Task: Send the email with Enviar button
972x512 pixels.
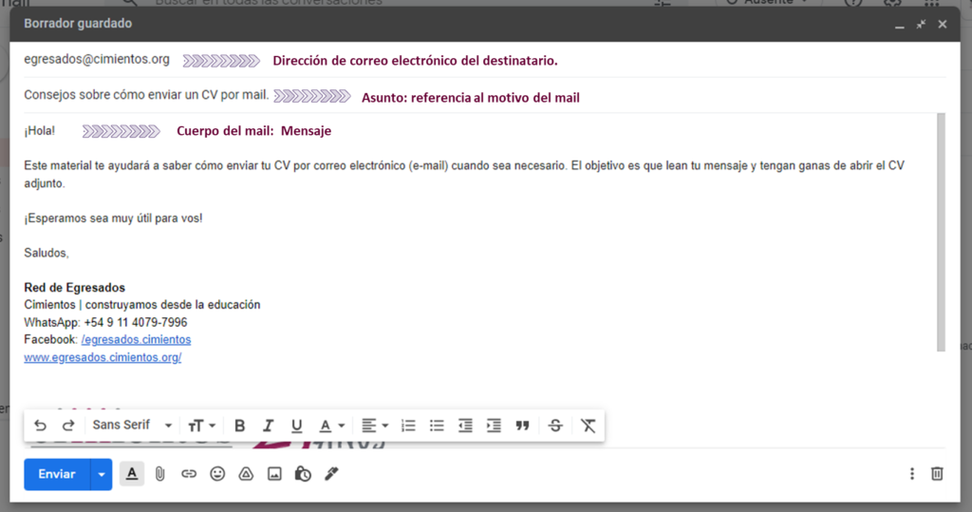Action: click(x=57, y=475)
